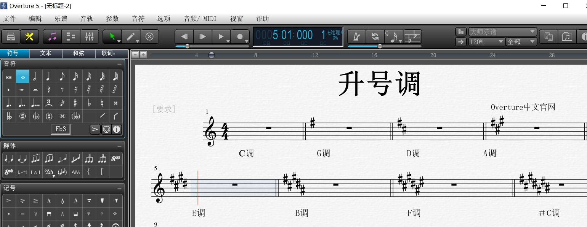This screenshot has width=587, height=227.
Task: Select the pencil note entry tool
Action: pos(130,37)
